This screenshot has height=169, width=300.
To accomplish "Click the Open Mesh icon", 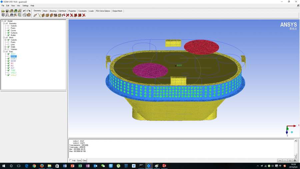I will pos(15,11).
